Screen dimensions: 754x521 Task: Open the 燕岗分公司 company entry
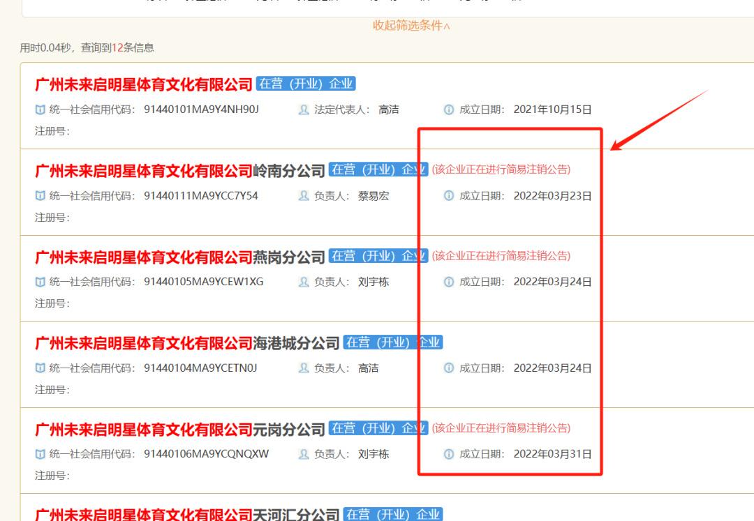(179, 257)
